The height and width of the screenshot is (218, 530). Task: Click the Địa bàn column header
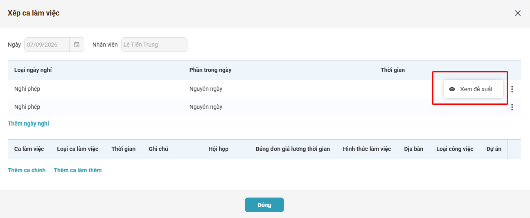pos(413,149)
